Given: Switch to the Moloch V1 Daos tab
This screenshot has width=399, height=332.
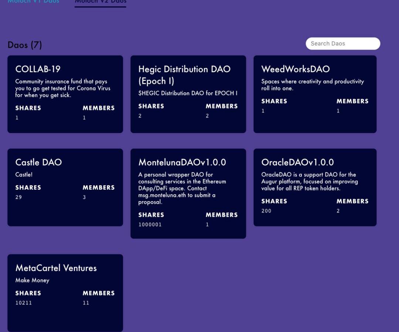Looking at the screenshot, I should 33,1.
